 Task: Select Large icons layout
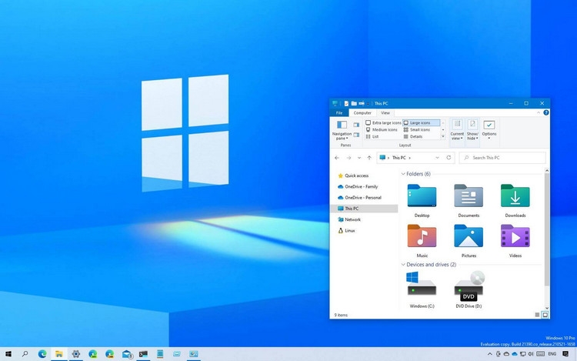pyautogui.click(x=421, y=122)
